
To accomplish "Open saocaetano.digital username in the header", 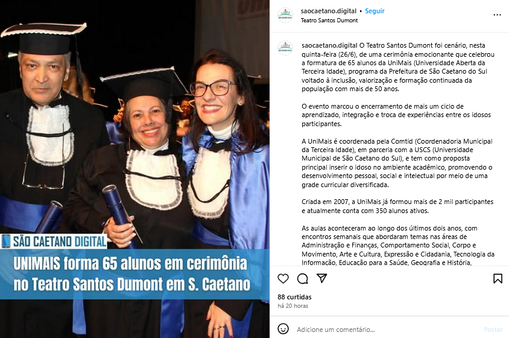I will pyautogui.click(x=329, y=11).
